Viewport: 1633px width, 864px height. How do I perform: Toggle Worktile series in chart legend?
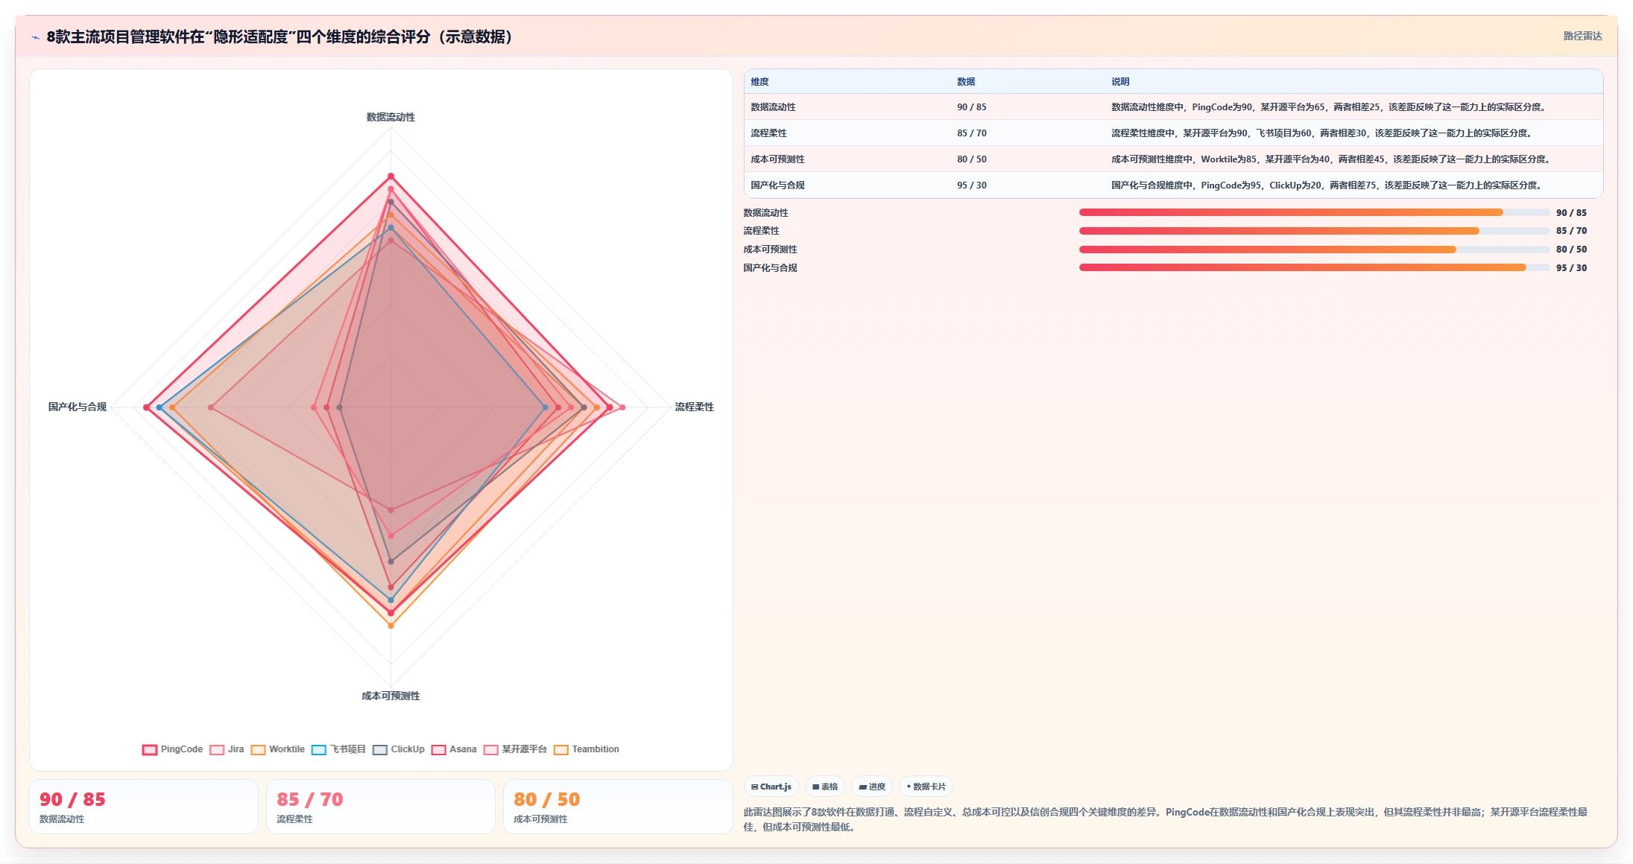pos(277,749)
